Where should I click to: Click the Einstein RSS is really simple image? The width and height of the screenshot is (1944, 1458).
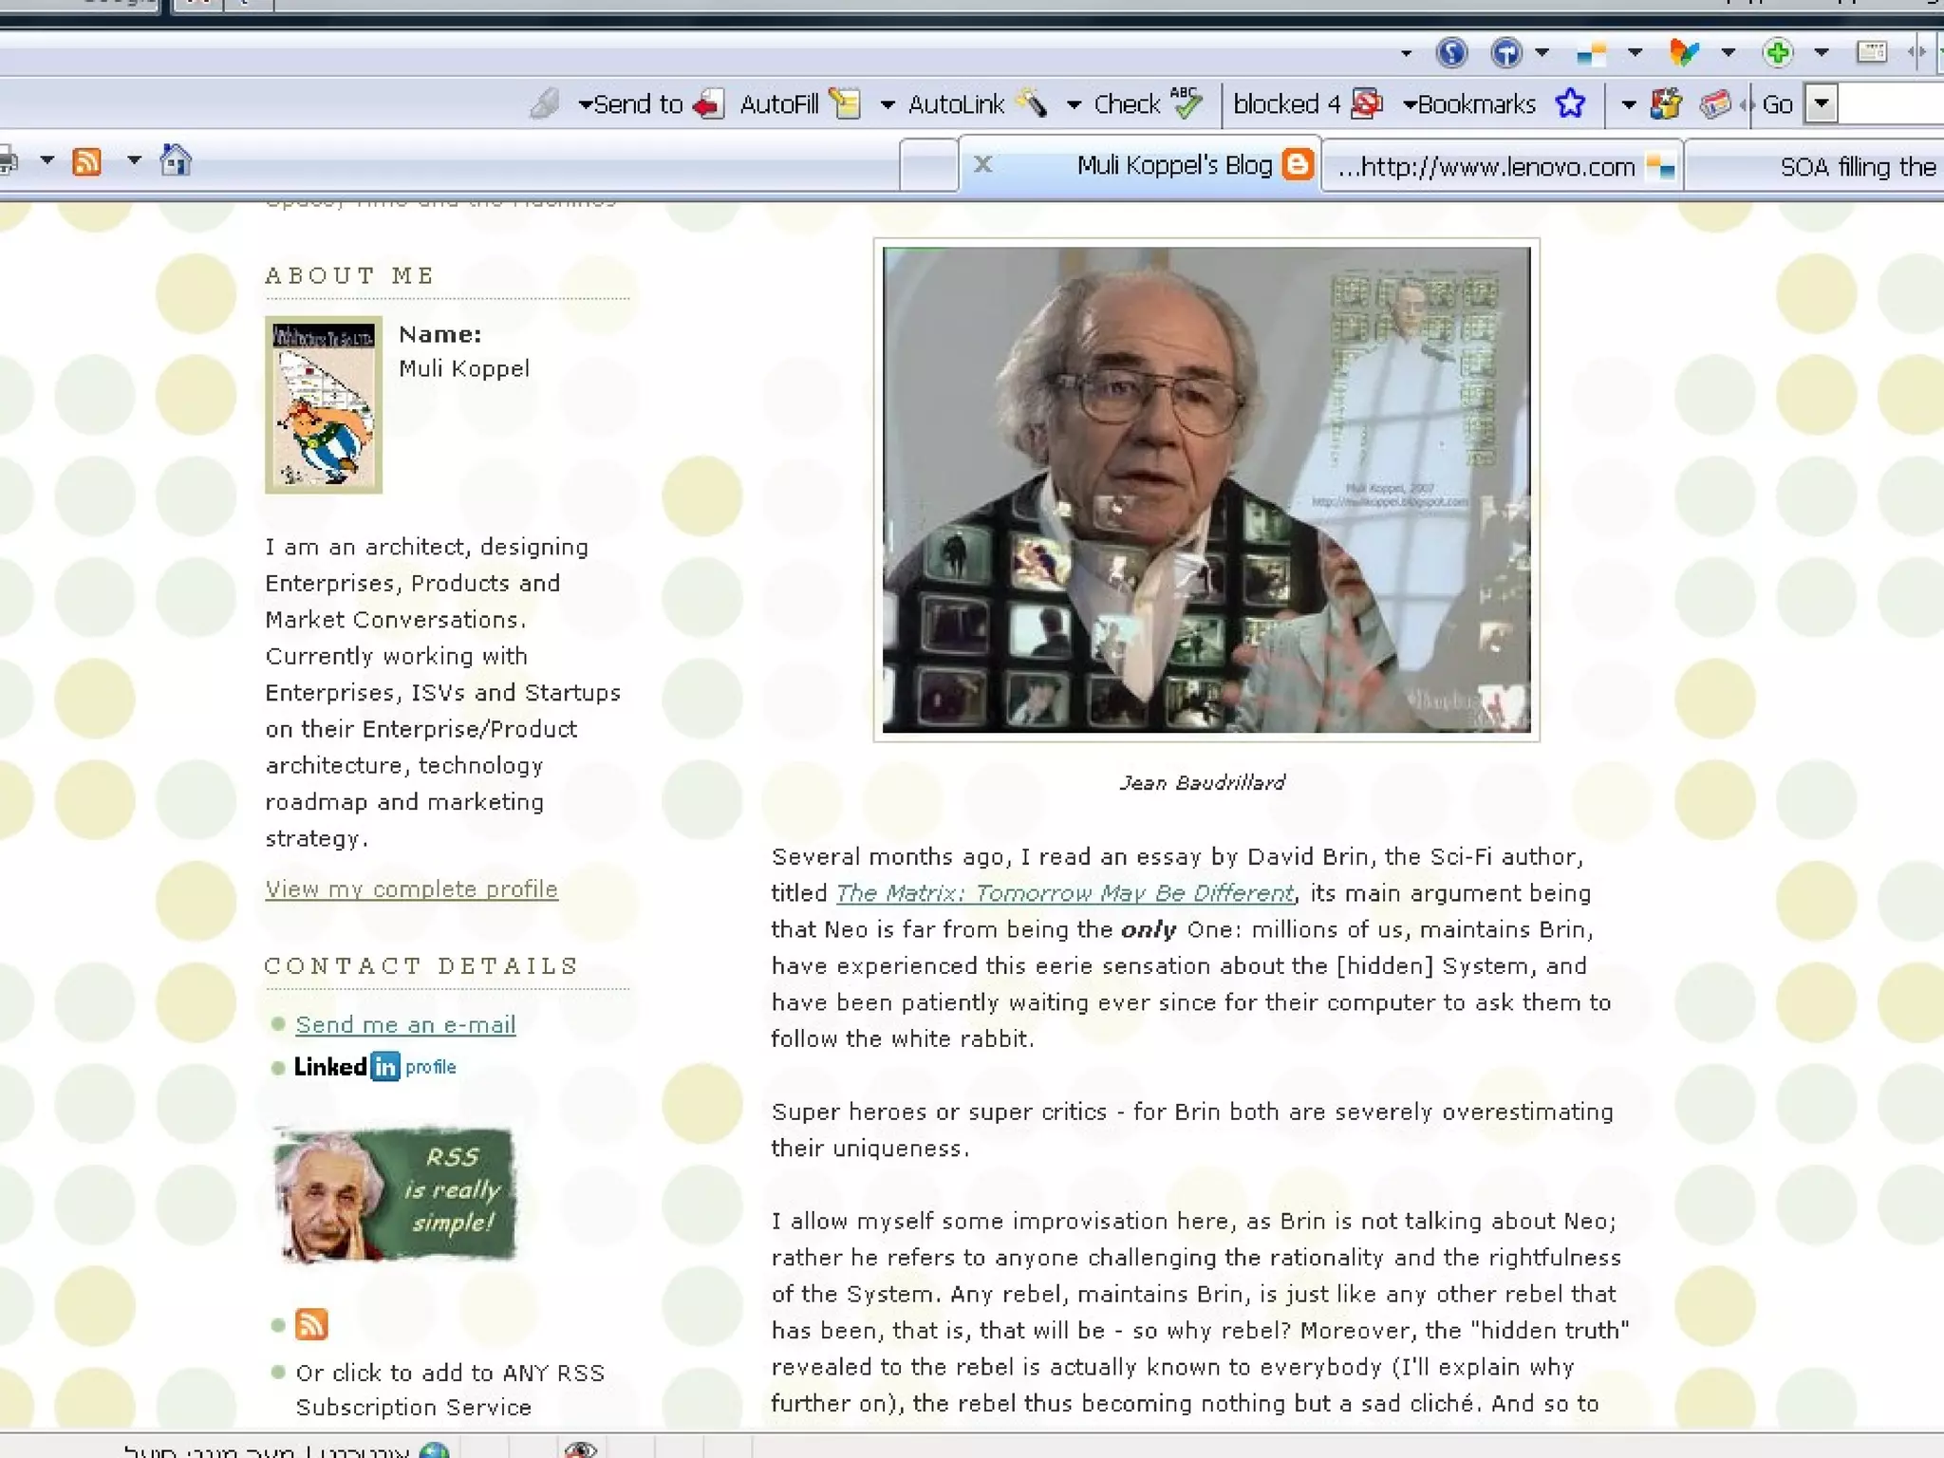(x=393, y=1194)
